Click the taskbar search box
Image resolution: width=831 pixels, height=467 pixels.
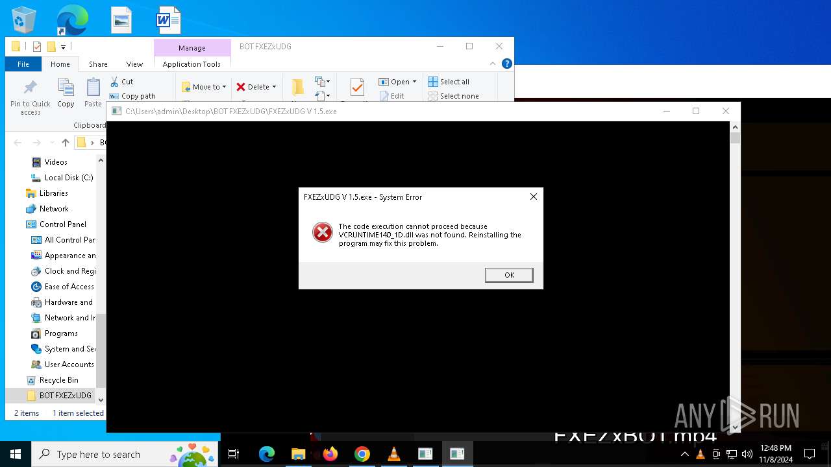coord(124,454)
